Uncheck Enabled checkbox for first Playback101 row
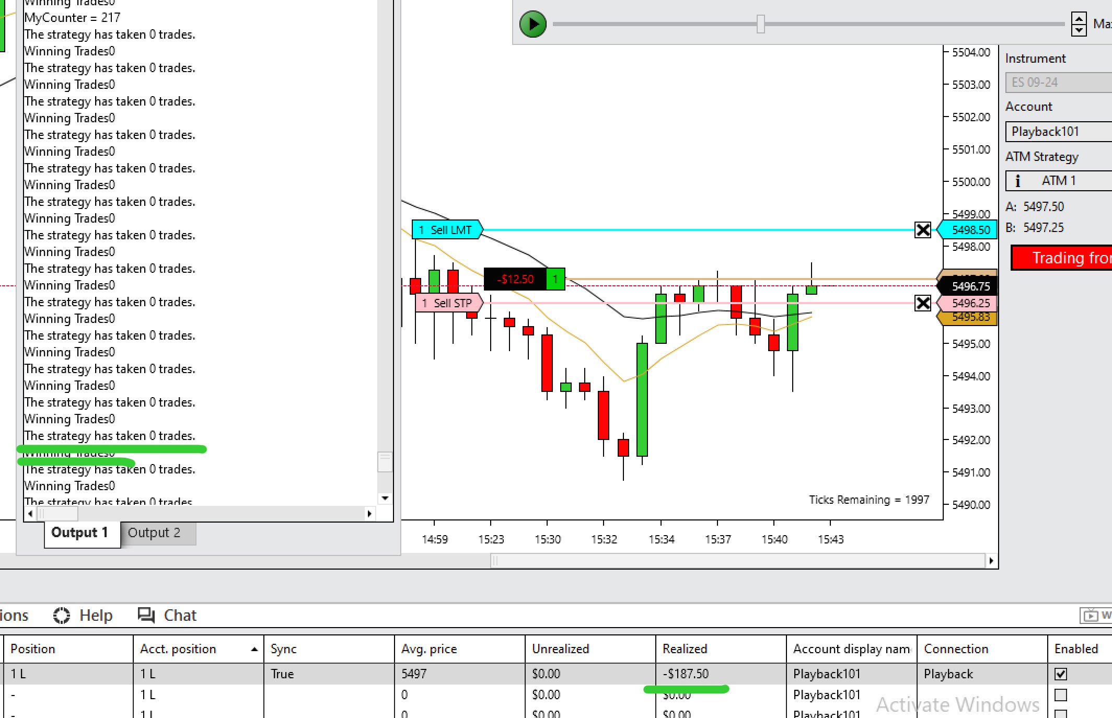 click(1060, 674)
